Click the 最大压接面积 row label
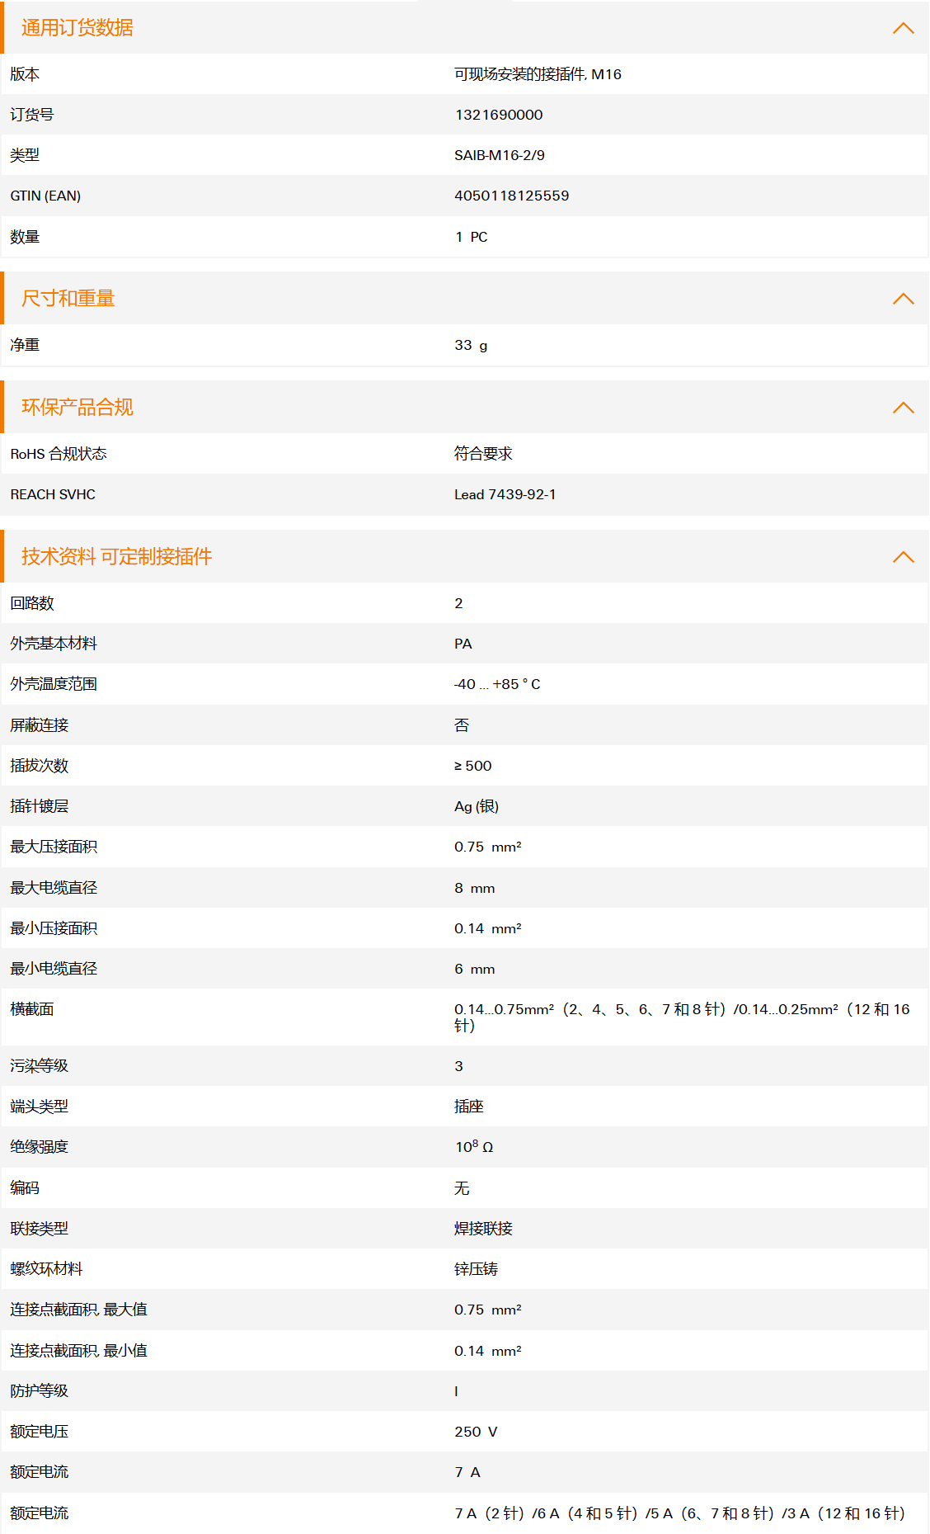Image resolution: width=930 pixels, height=1534 pixels. tap(54, 847)
